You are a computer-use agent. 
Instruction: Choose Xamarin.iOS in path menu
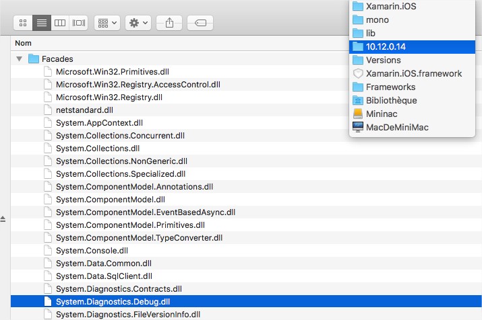click(x=412, y=6)
